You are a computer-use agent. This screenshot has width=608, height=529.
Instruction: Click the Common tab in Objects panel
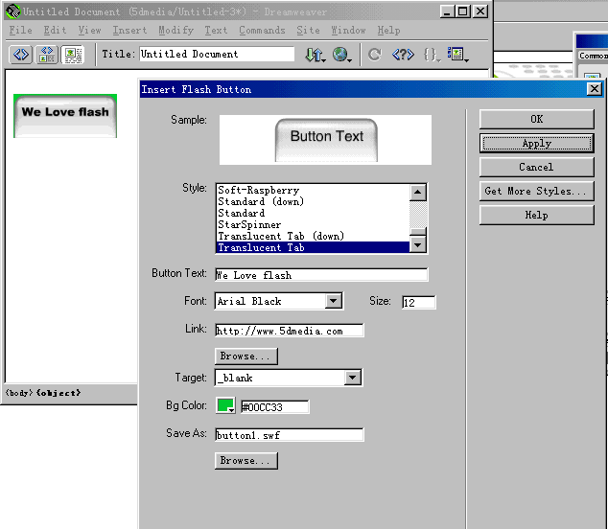593,56
